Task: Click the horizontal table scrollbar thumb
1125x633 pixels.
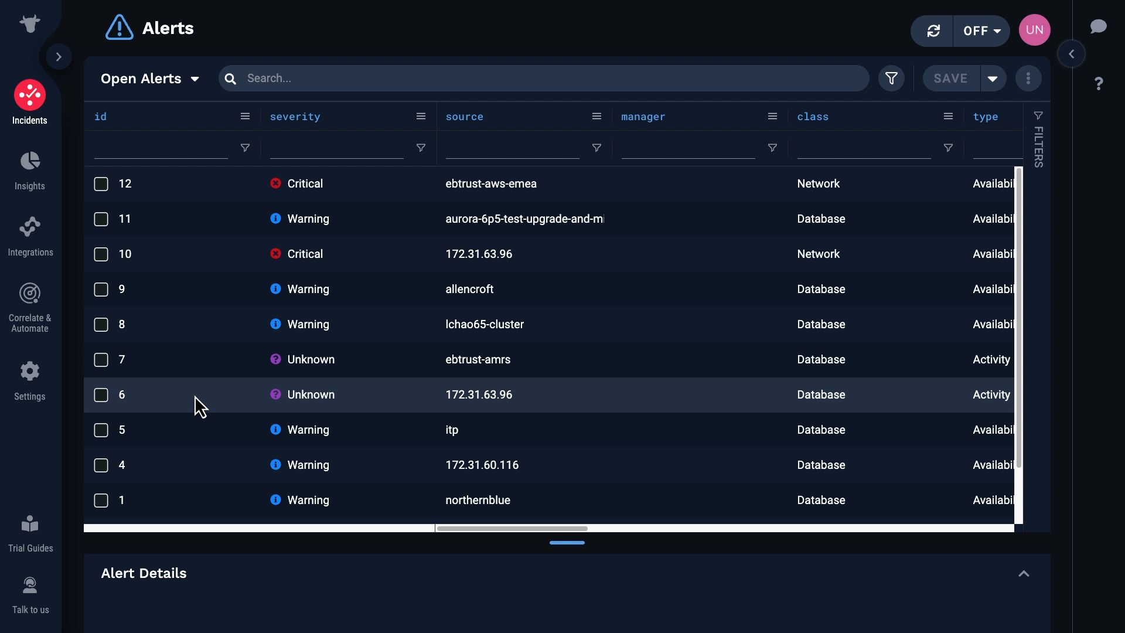Action: (512, 529)
